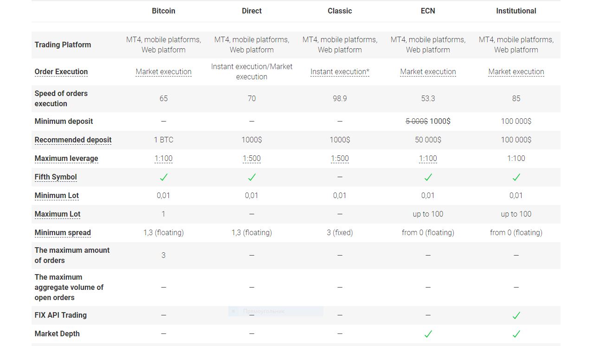Screen dimensions: 593x346
Task: Click the ECN Market Depth checkmark
Action: coord(428,334)
